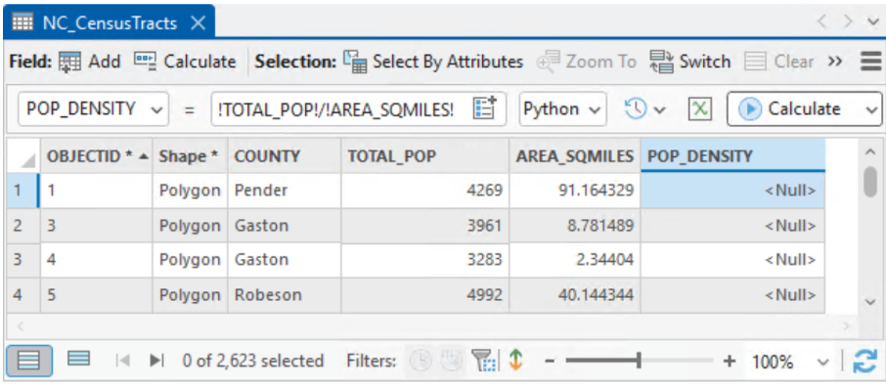
Task: Click the Robeson county cell
Action: point(285,295)
